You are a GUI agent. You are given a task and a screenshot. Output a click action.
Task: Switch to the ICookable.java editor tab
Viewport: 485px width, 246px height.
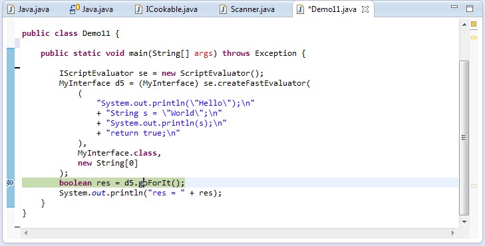pyautogui.click(x=166, y=9)
